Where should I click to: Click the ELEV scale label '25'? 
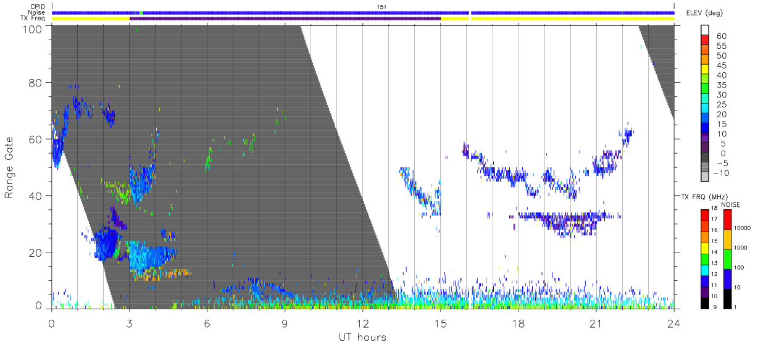720,104
